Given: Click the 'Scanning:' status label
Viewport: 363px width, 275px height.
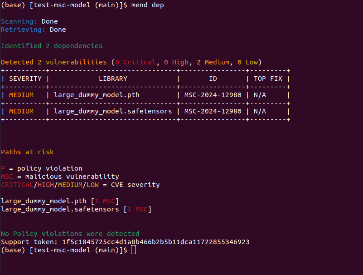Looking at the screenshot, I should pos(19,21).
